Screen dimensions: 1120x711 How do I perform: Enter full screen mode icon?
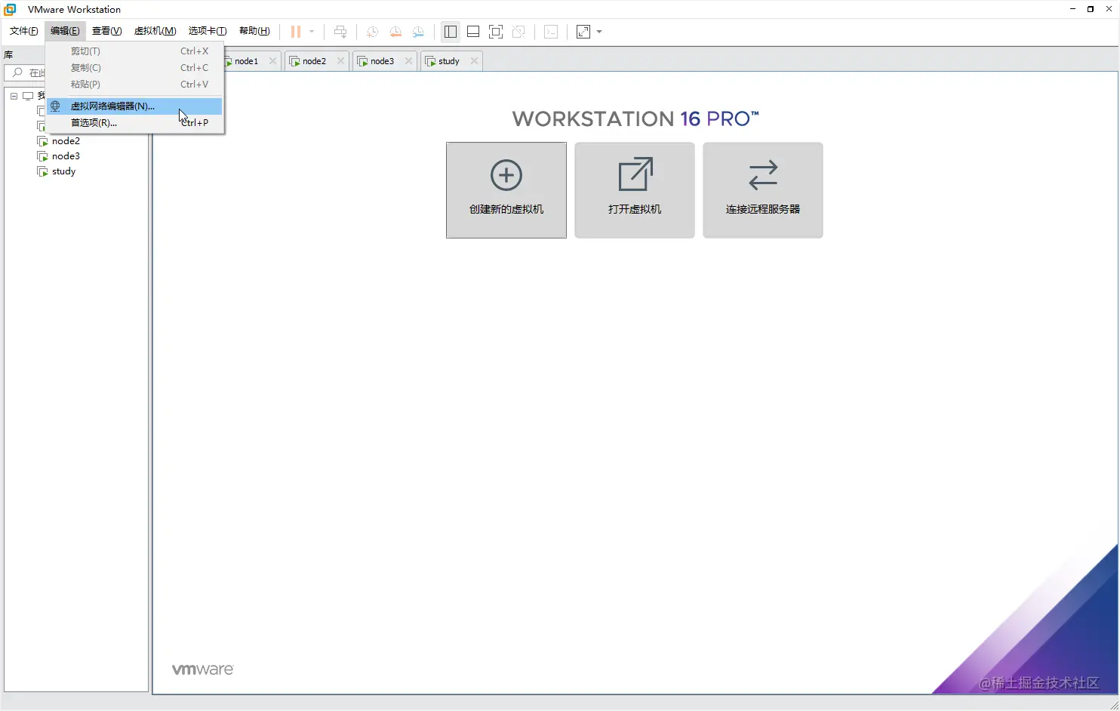point(496,32)
